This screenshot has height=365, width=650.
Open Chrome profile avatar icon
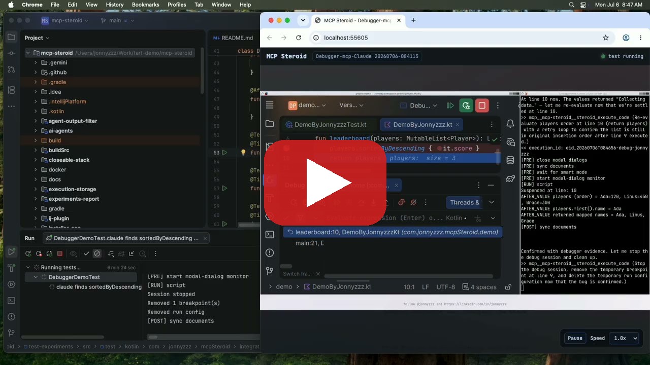(x=626, y=38)
